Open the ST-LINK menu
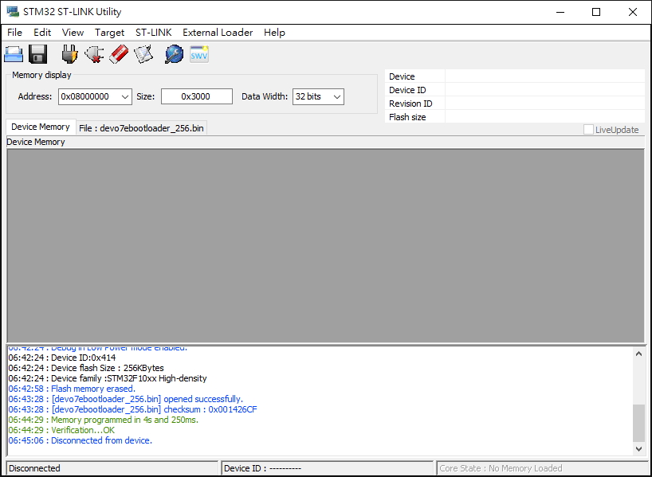Screen dimensions: 652x477 (154, 33)
